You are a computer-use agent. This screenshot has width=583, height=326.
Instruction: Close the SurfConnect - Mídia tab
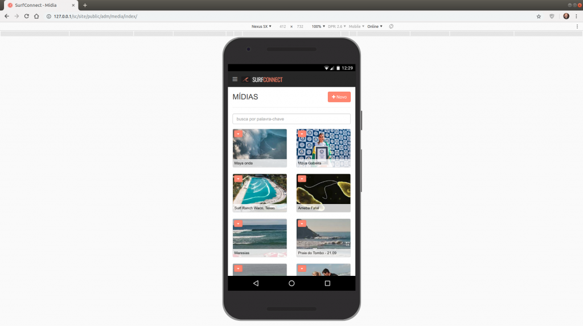point(73,5)
